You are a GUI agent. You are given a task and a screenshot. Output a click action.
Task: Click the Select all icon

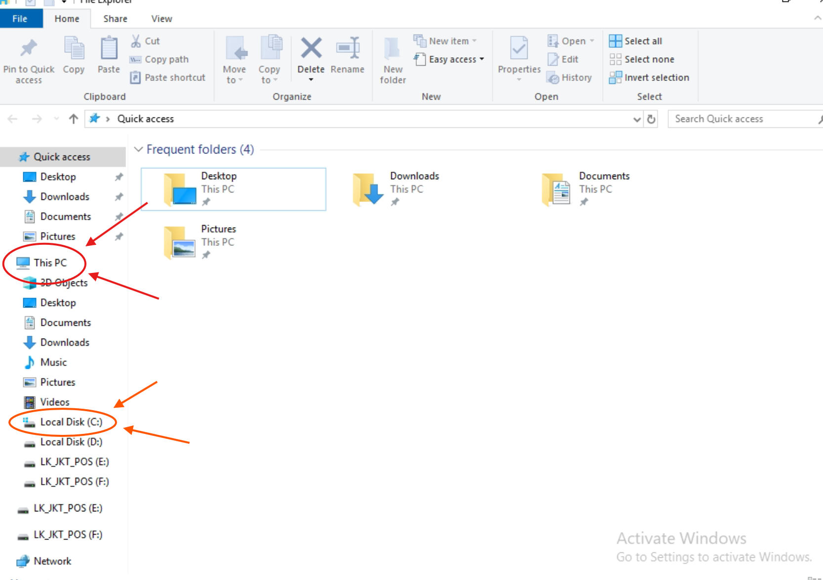615,41
